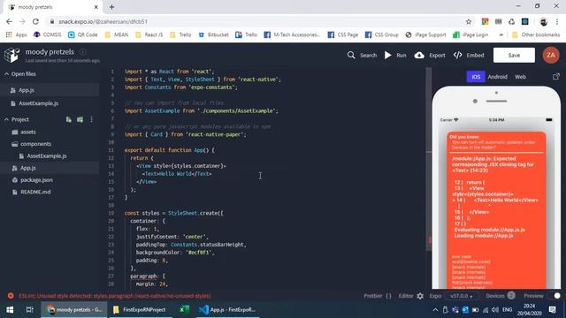
Task: Open Editor settings gear
Action: pyautogui.click(x=420, y=296)
